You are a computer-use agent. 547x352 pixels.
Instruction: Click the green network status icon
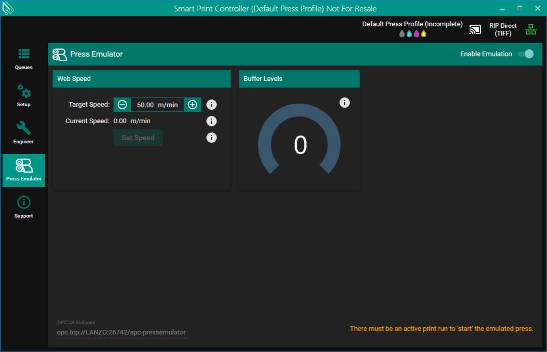530,29
